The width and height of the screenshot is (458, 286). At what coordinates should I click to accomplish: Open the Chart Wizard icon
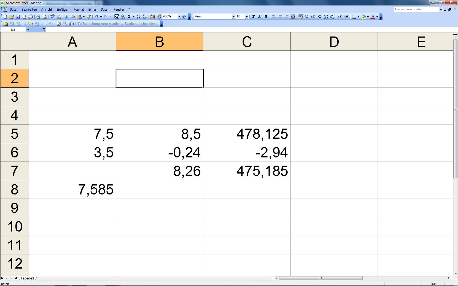(153, 17)
